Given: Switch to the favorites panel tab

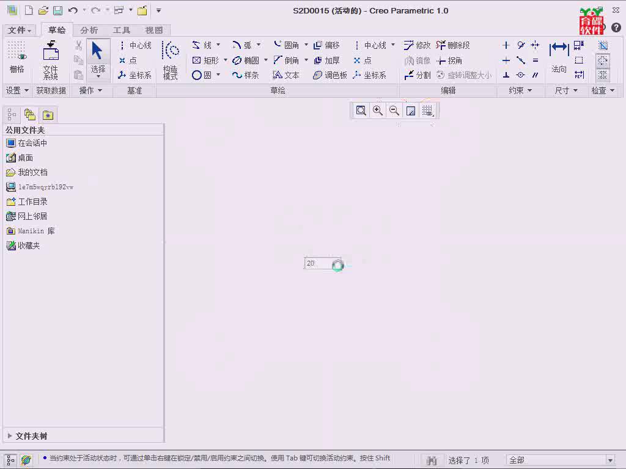Looking at the screenshot, I should click(48, 115).
